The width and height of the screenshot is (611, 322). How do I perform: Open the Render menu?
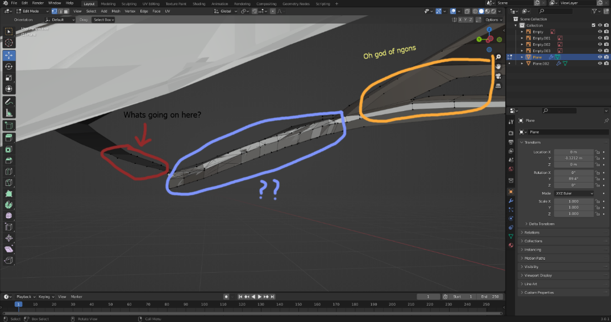pyautogui.click(x=38, y=3)
